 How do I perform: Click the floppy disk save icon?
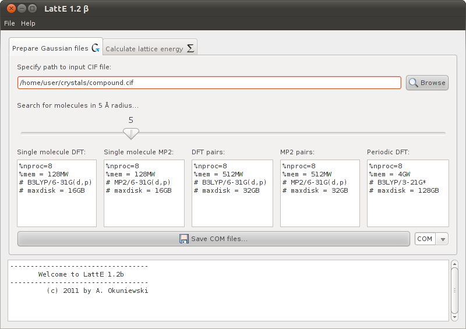tap(184, 239)
